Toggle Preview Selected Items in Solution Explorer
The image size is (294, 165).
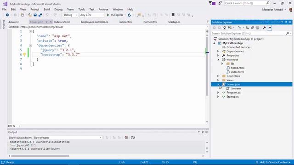[270, 28]
